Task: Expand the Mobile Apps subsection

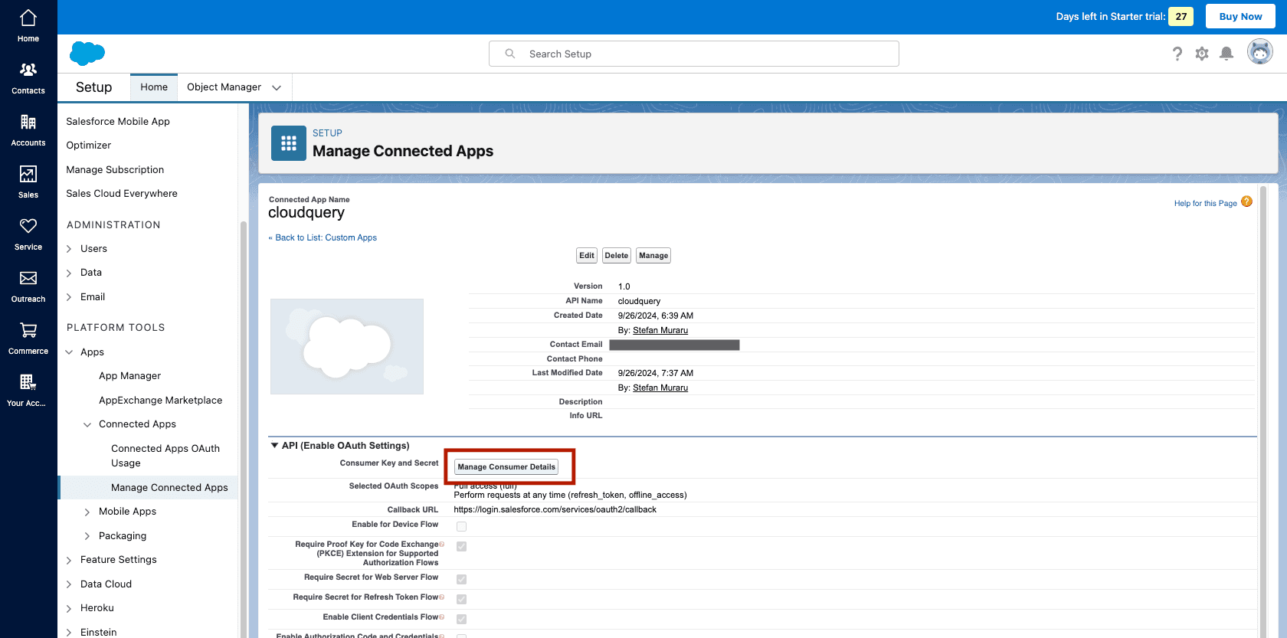Action: [x=87, y=512]
